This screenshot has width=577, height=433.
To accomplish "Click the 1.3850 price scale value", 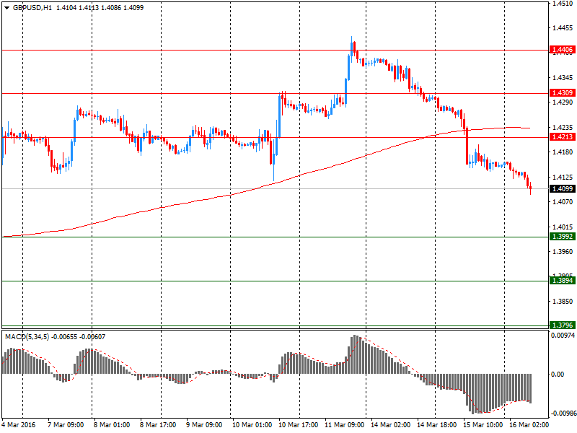I will (x=563, y=301).
